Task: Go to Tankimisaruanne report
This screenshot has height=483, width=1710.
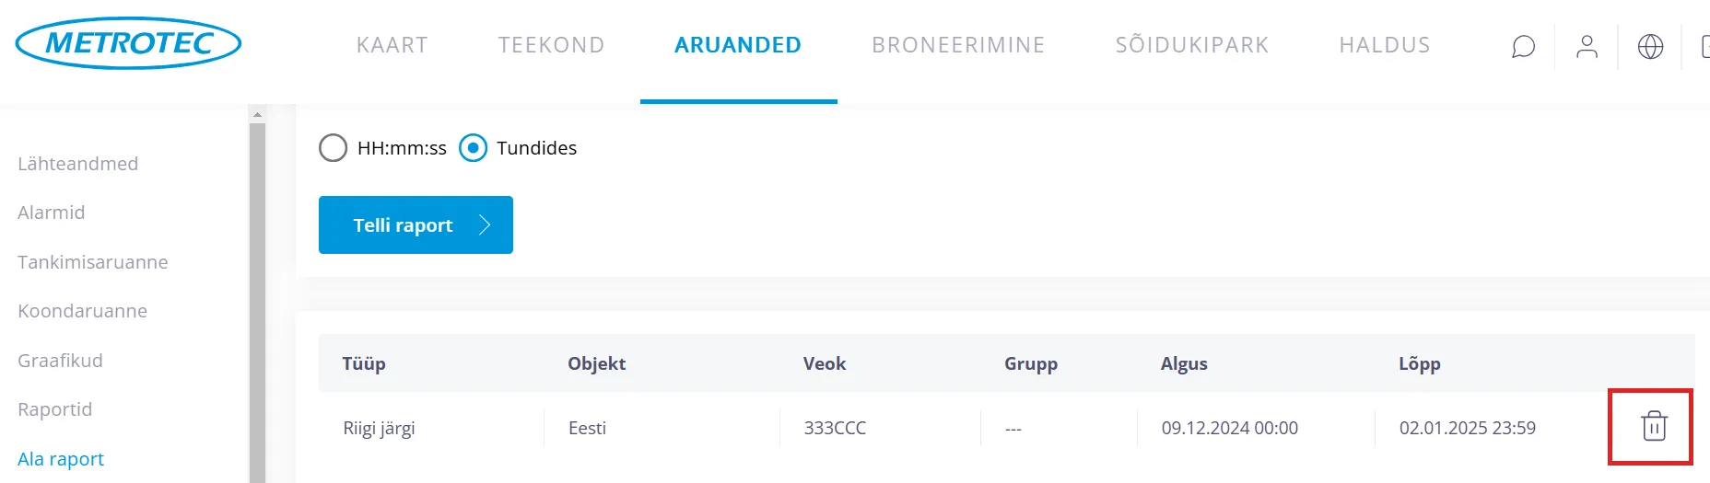Action: click(93, 262)
